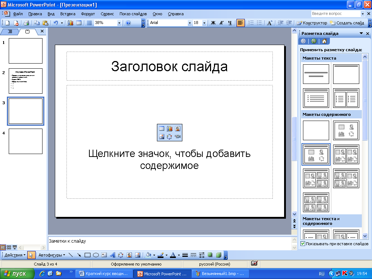Select the Rectangle tool in the drawing toolbar

[x=88, y=255]
